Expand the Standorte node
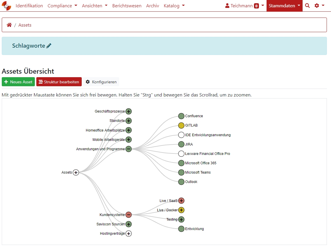 point(129,121)
